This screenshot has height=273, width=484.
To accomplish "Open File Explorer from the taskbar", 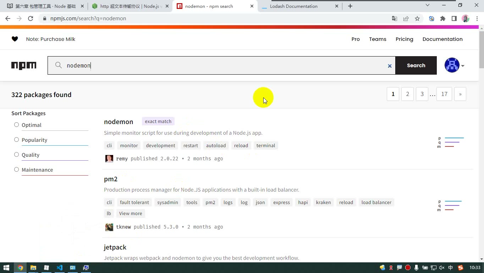I will 33,268.
